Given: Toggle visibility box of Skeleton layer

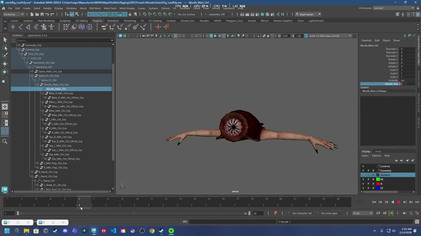Looking at the screenshot, I should [363, 175].
